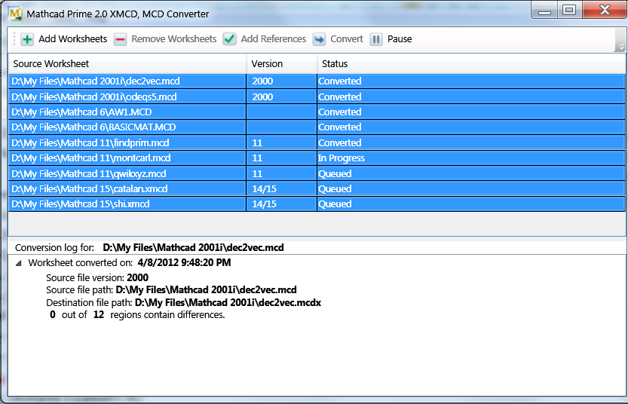Collapse the 'Worksheet converted on' log entry

(x=18, y=263)
